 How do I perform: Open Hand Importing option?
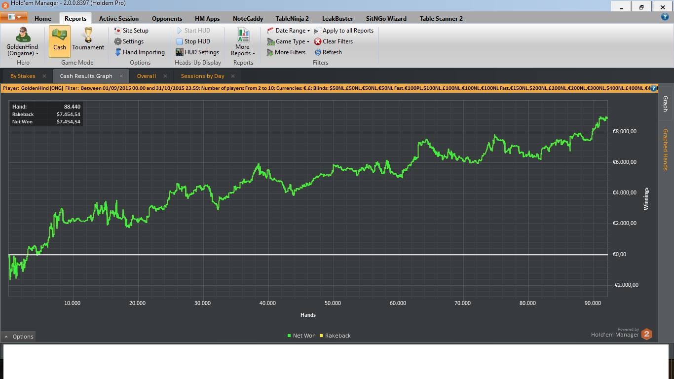[140, 52]
